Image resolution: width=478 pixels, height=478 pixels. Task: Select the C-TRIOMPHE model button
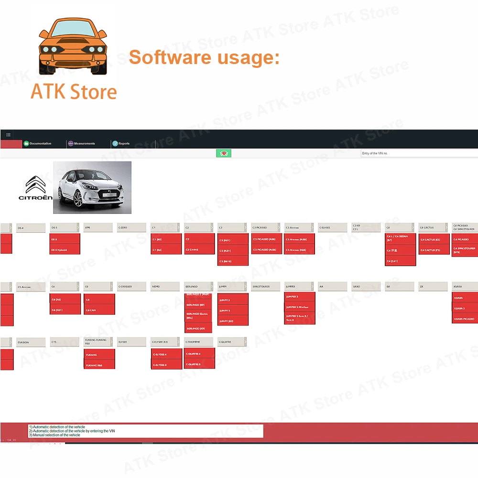(x=198, y=342)
